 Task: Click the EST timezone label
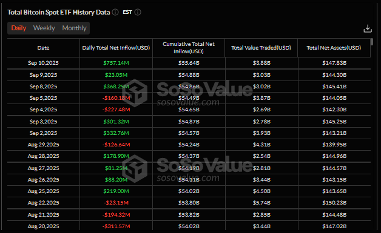click(127, 12)
